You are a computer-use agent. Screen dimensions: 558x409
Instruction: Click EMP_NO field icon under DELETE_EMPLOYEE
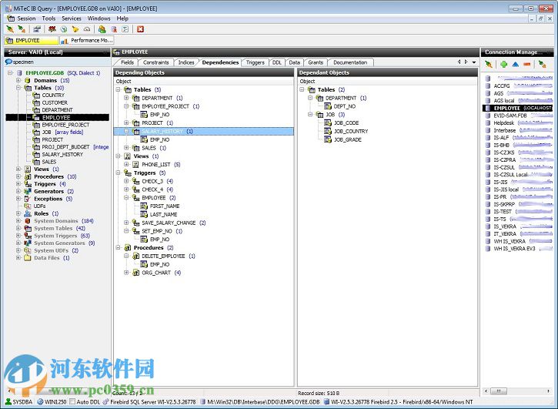click(x=144, y=264)
